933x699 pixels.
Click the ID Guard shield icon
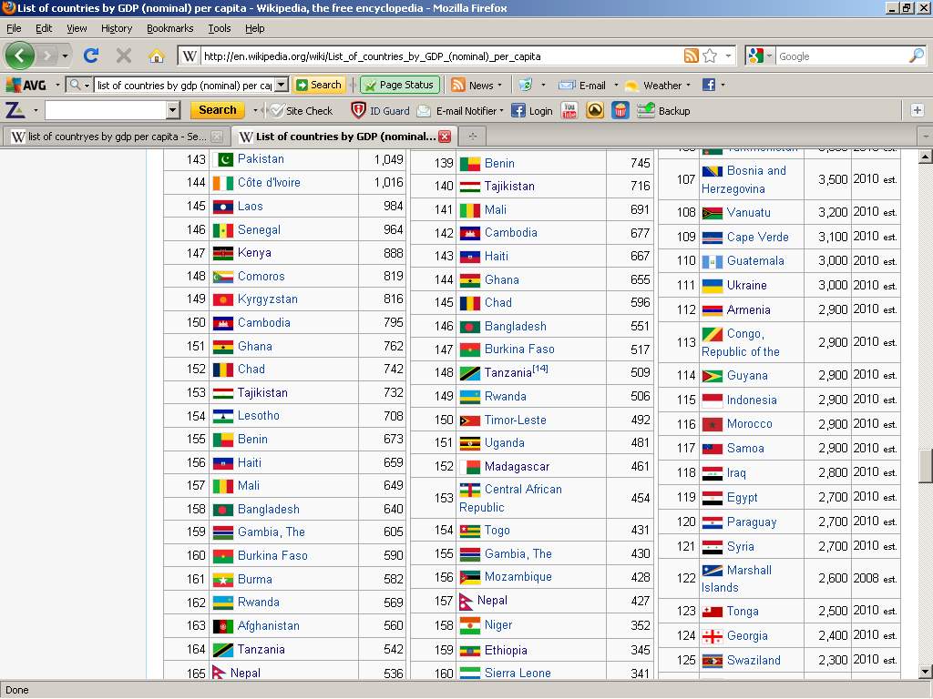click(359, 110)
